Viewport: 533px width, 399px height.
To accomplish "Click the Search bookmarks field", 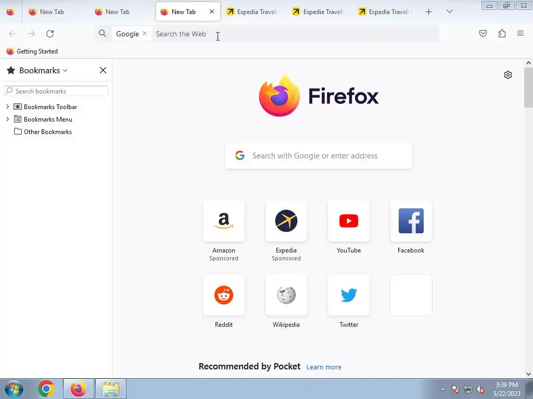I will (x=56, y=91).
